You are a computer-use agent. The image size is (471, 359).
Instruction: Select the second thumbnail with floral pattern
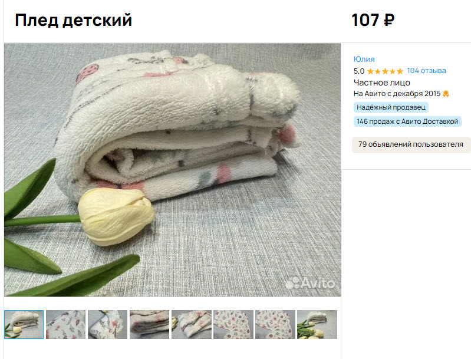pos(66,324)
